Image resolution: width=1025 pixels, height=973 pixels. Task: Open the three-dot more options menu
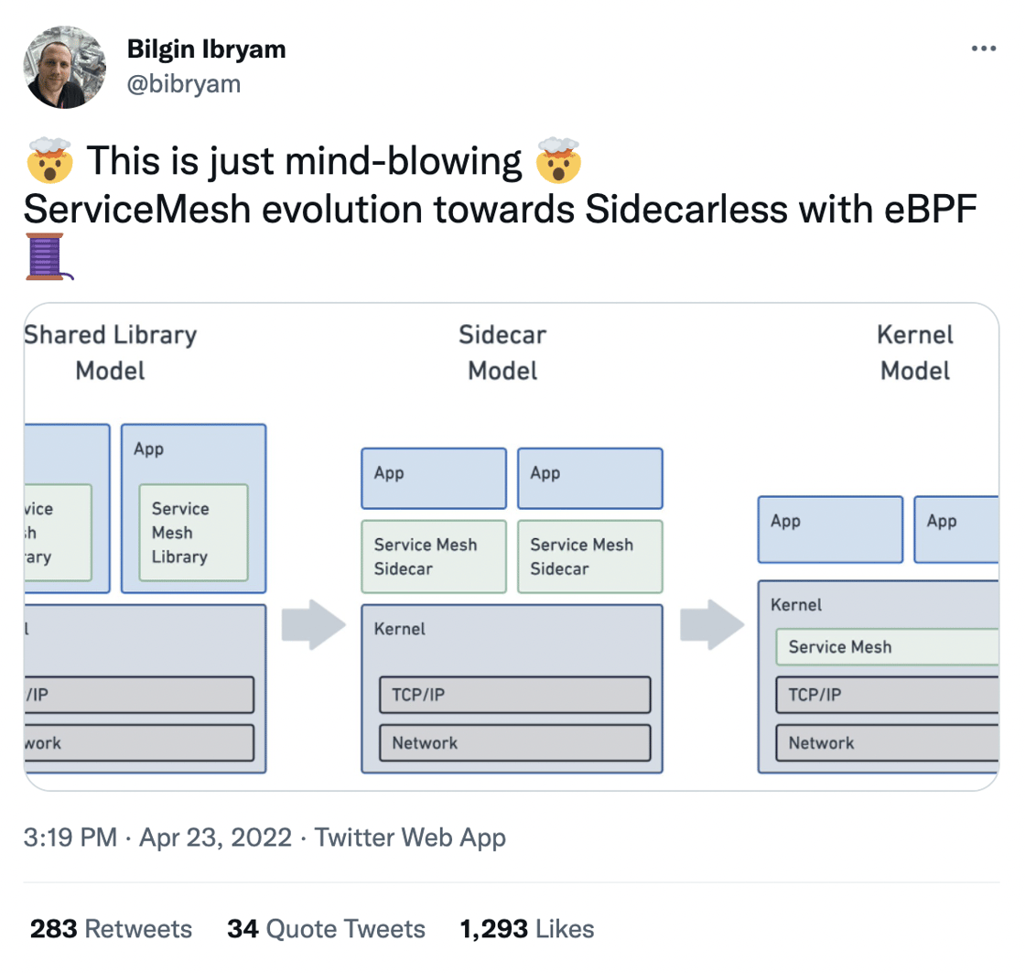pyautogui.click(x=982, y=49)
